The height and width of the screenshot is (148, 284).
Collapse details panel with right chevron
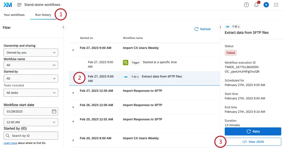pos(220,28)
